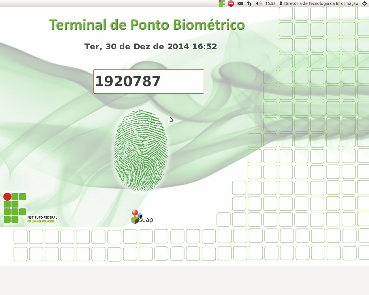Click the red no-entry indicator in top panel
The image size is (369, 295).
(231, 3)
